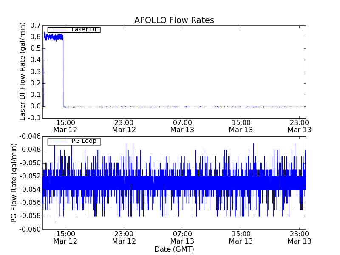
Task: Click the noisy Laser DI plateau near 0.6
Action: point(53,37)
